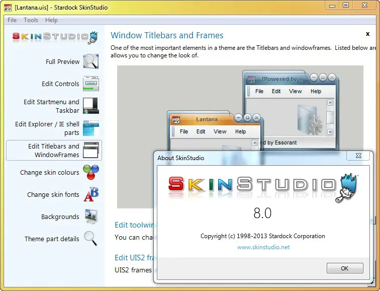This screenshot has height=291, width=380.
Task: Open the Help menu
Action: click(x=51, y=20)
